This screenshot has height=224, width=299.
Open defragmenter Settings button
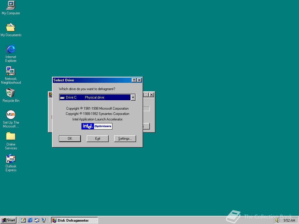[x=125, y=139]
